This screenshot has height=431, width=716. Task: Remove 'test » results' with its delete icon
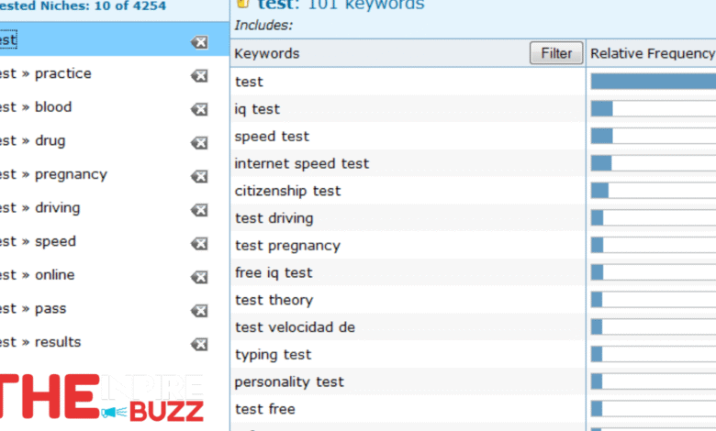tap(199, 345)
